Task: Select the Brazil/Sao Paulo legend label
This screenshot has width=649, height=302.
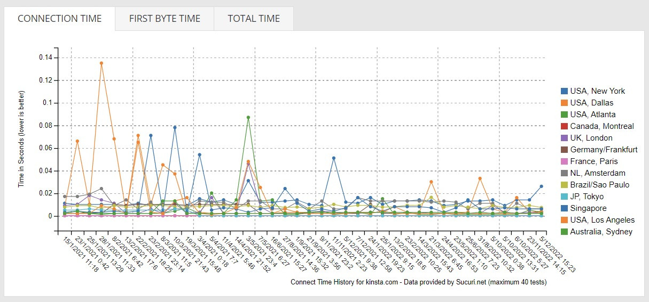Action: [x=600, y=185]
